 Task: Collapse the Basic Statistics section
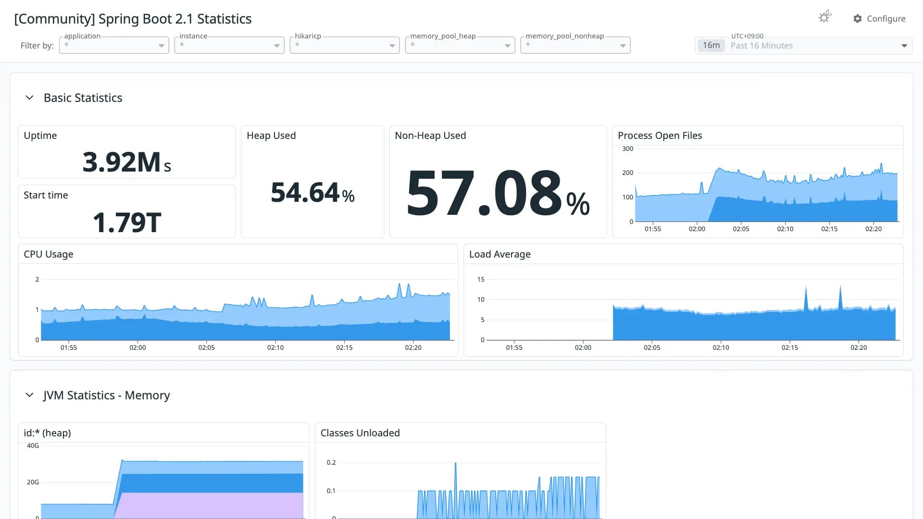(x=29, y=98)
